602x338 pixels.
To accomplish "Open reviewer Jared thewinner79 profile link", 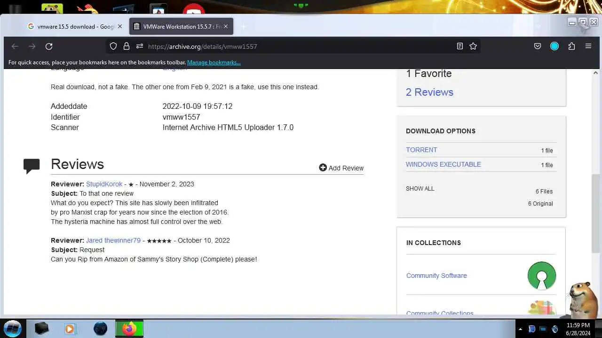I will pos(113,240).
